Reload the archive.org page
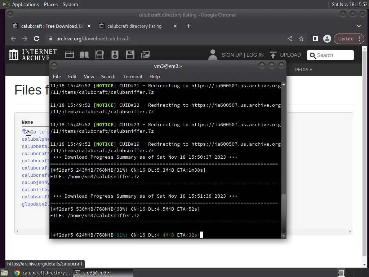369x277 pixels. (36, 39)
